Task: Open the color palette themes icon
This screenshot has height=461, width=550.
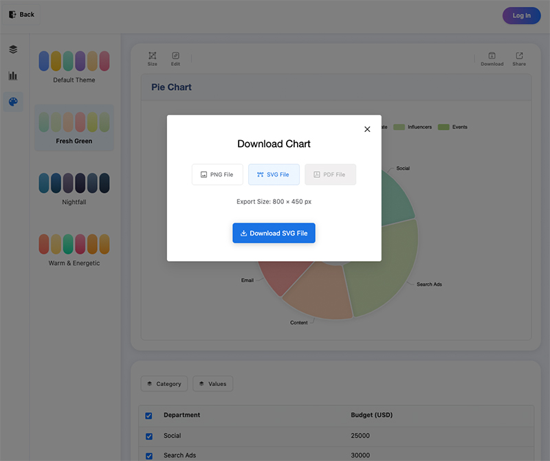Action: click(x=13, y=102)
